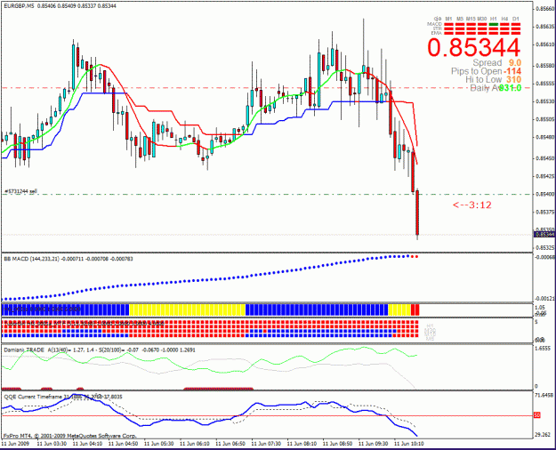556x450 pixels.
Task: Click the wide yellow trend bar segment
Action: 187,309
